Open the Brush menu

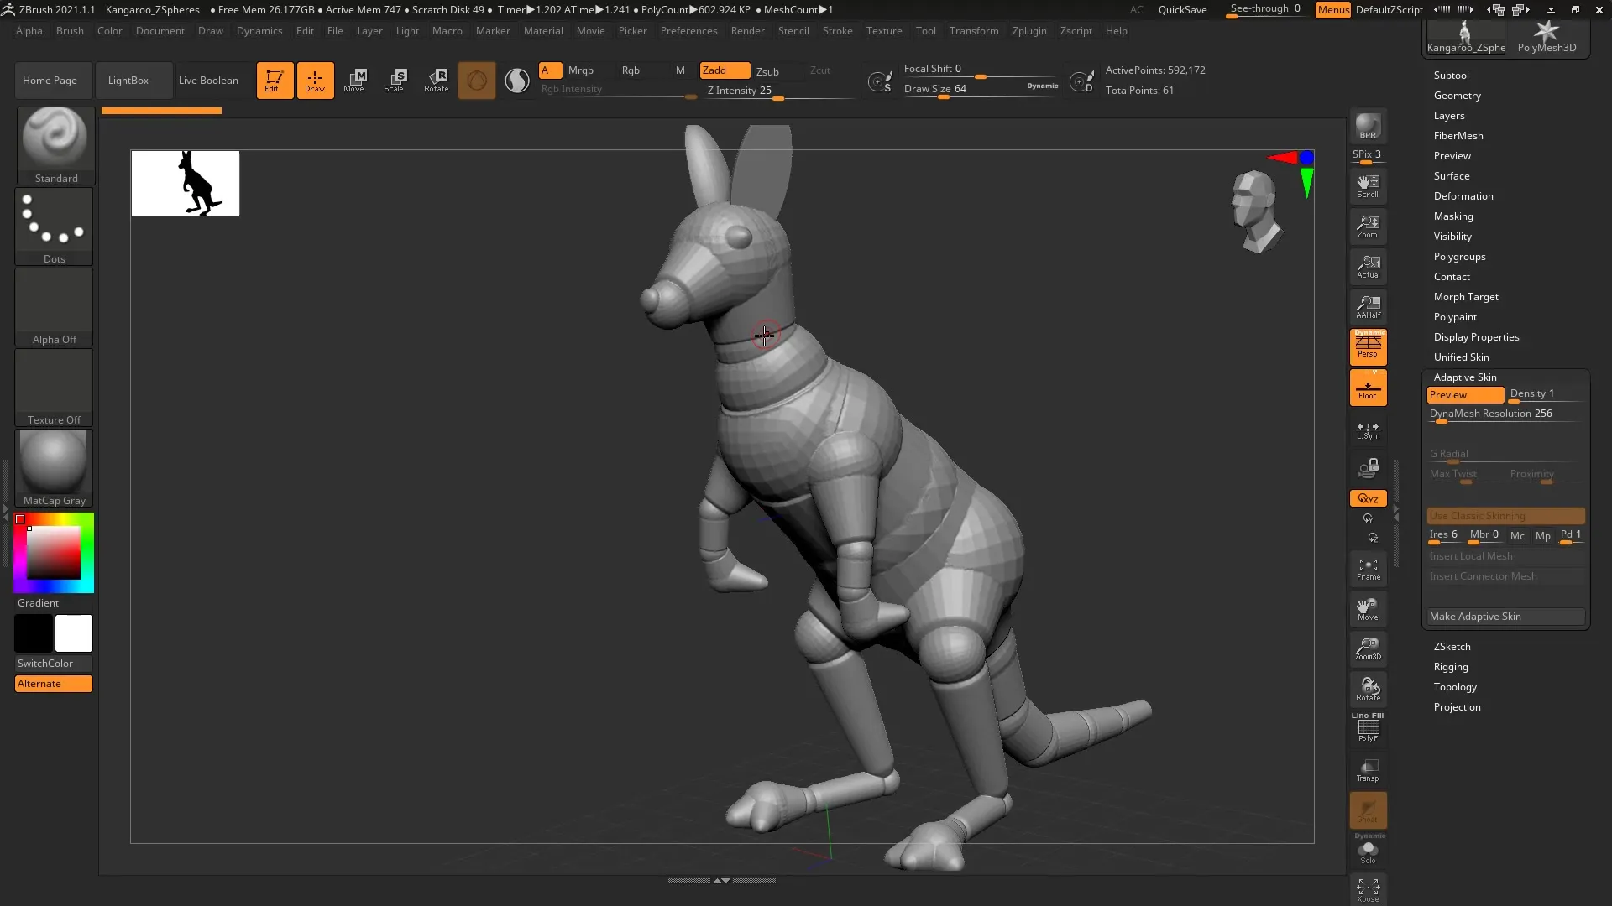pos(70,31)
